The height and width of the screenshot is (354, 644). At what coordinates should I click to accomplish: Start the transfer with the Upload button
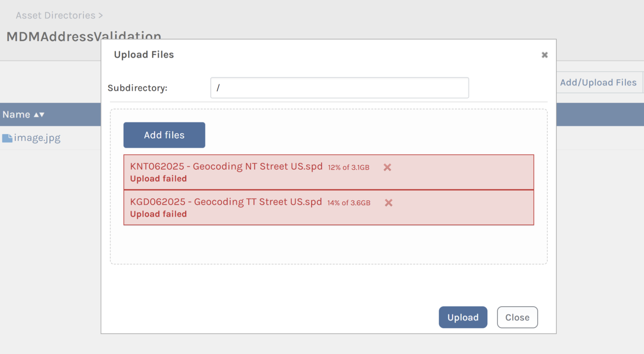pyautogui.click(x=463, y=317)
